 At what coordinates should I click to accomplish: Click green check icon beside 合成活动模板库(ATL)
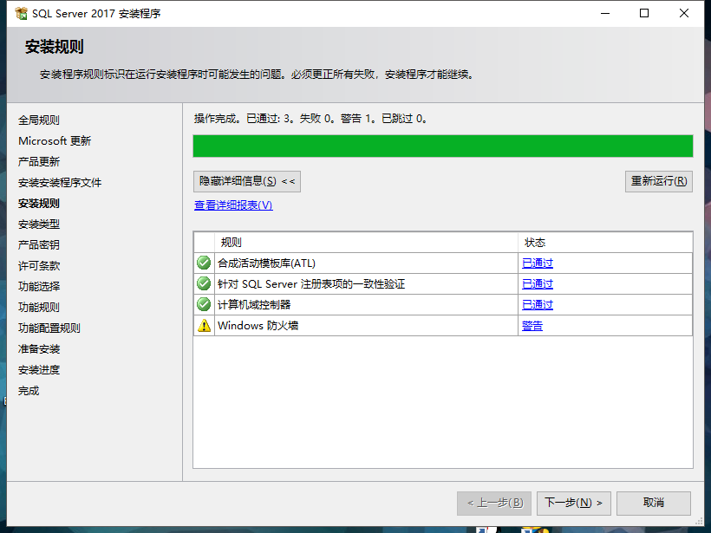pos(204,263)
